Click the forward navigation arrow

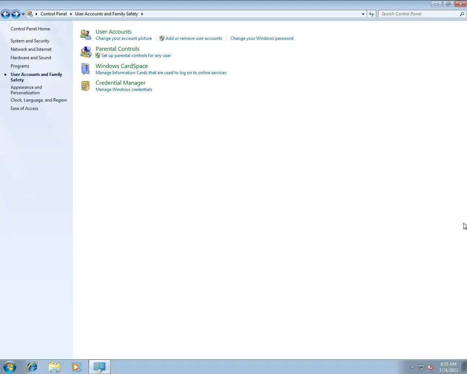coord(16,14)
